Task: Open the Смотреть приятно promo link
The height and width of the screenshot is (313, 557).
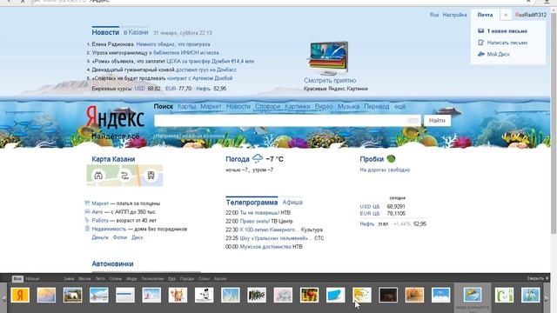Action: click(330, 81)
